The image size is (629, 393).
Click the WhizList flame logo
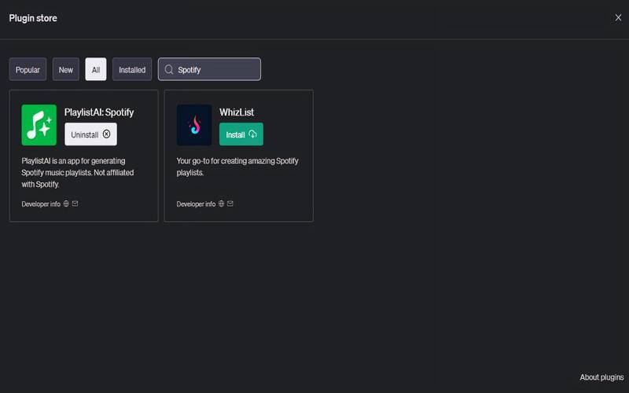(x=193, y=125)
